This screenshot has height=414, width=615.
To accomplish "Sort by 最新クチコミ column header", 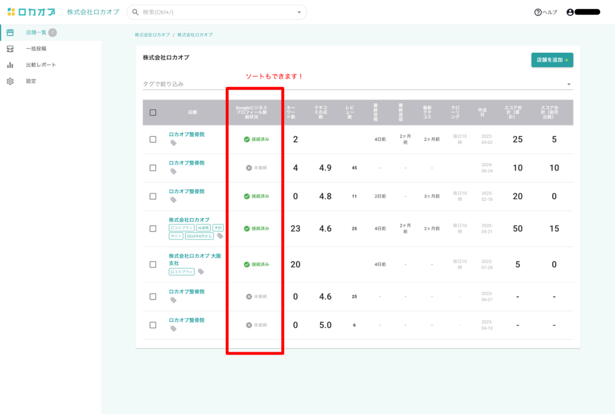I will coord(427,112).
